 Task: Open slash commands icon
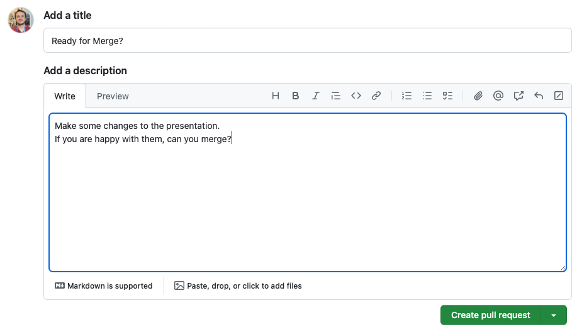coord(559,96)
